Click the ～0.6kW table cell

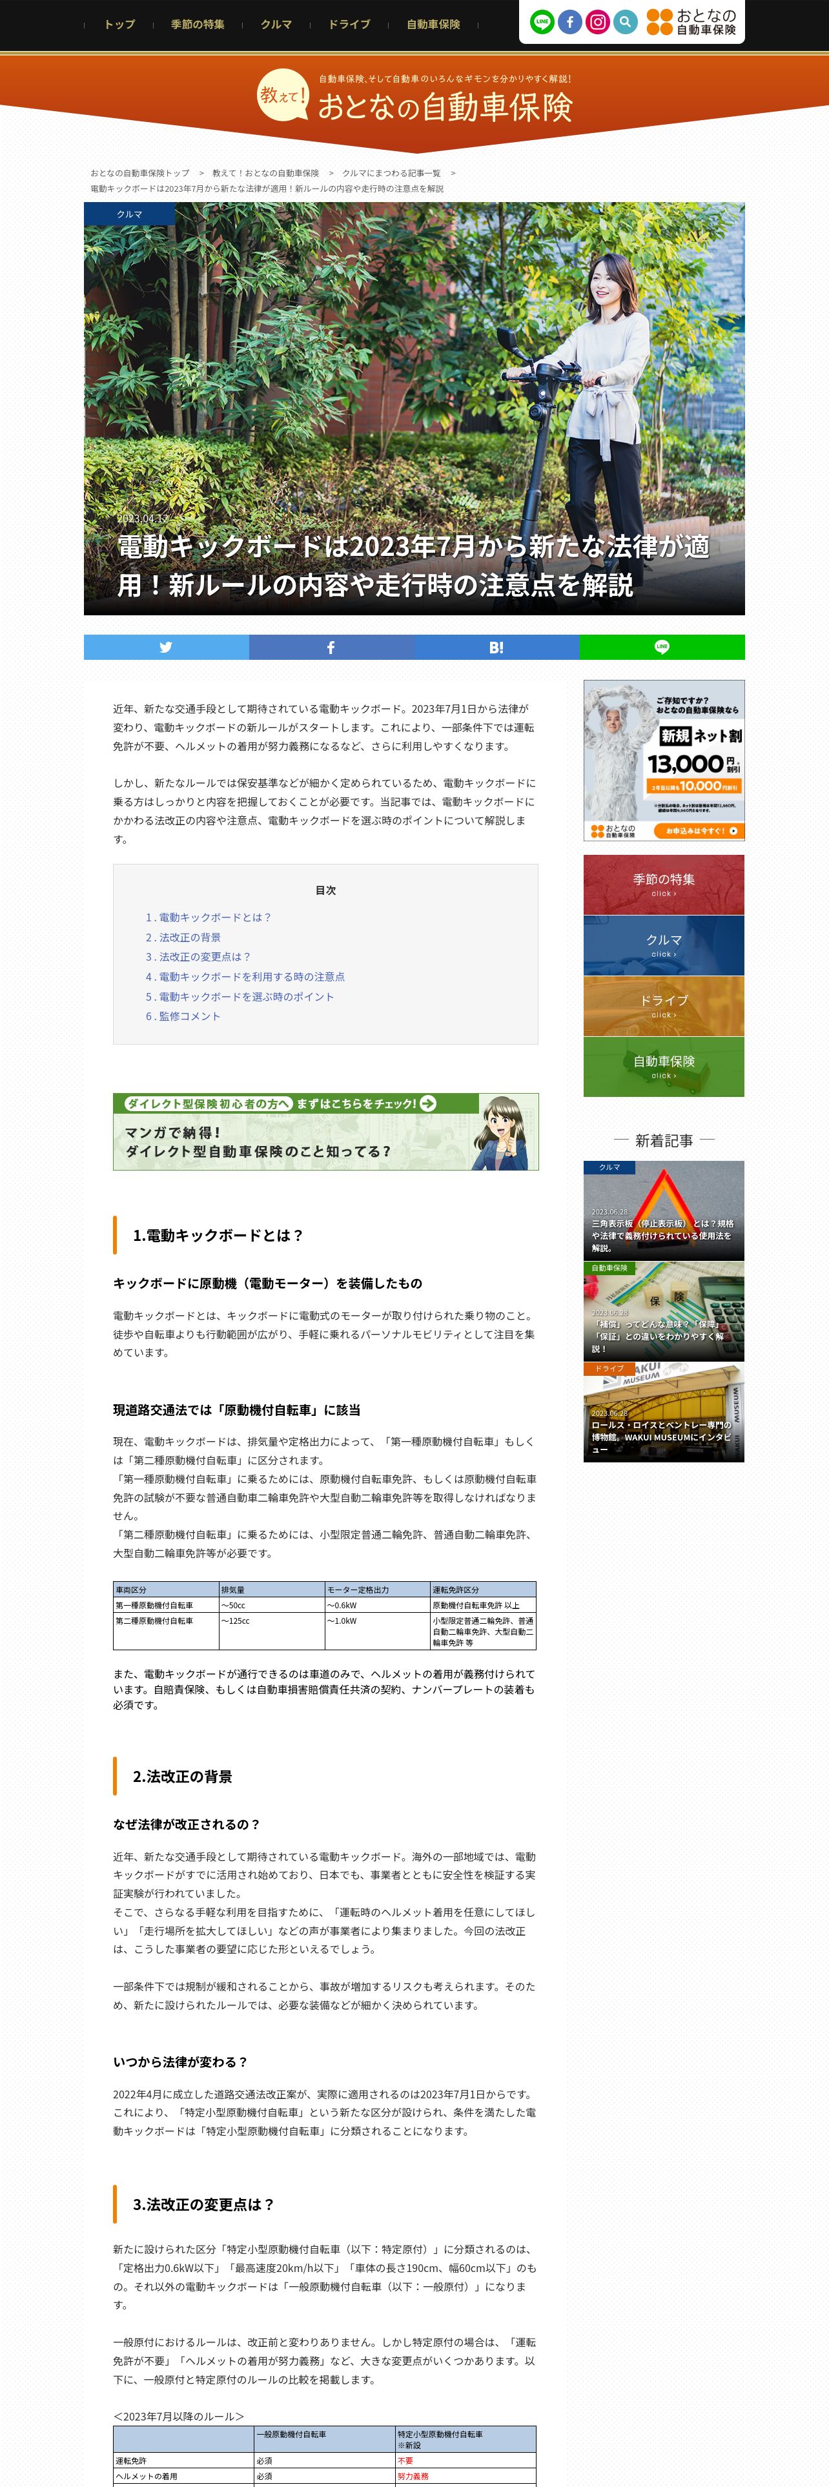(x=377, y=1606)
